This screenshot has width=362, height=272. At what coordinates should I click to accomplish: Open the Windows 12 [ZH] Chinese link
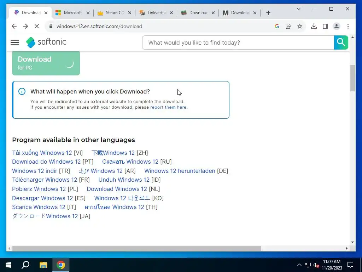coord(113,153)
